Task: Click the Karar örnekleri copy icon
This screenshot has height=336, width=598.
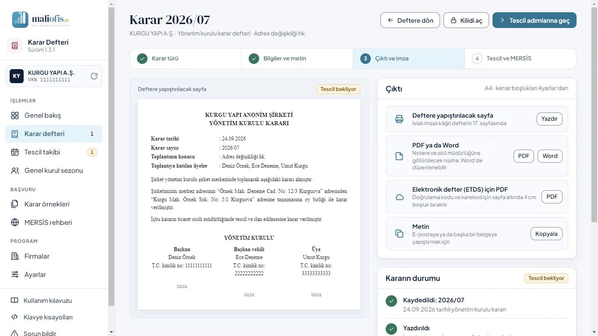Action: click(15, 204)
